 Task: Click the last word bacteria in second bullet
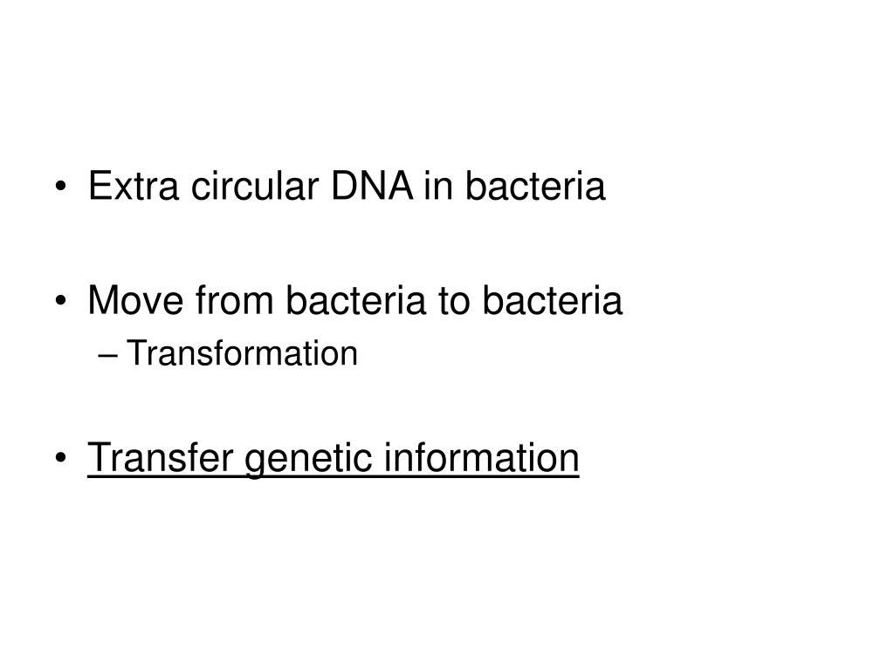[553, 300]
